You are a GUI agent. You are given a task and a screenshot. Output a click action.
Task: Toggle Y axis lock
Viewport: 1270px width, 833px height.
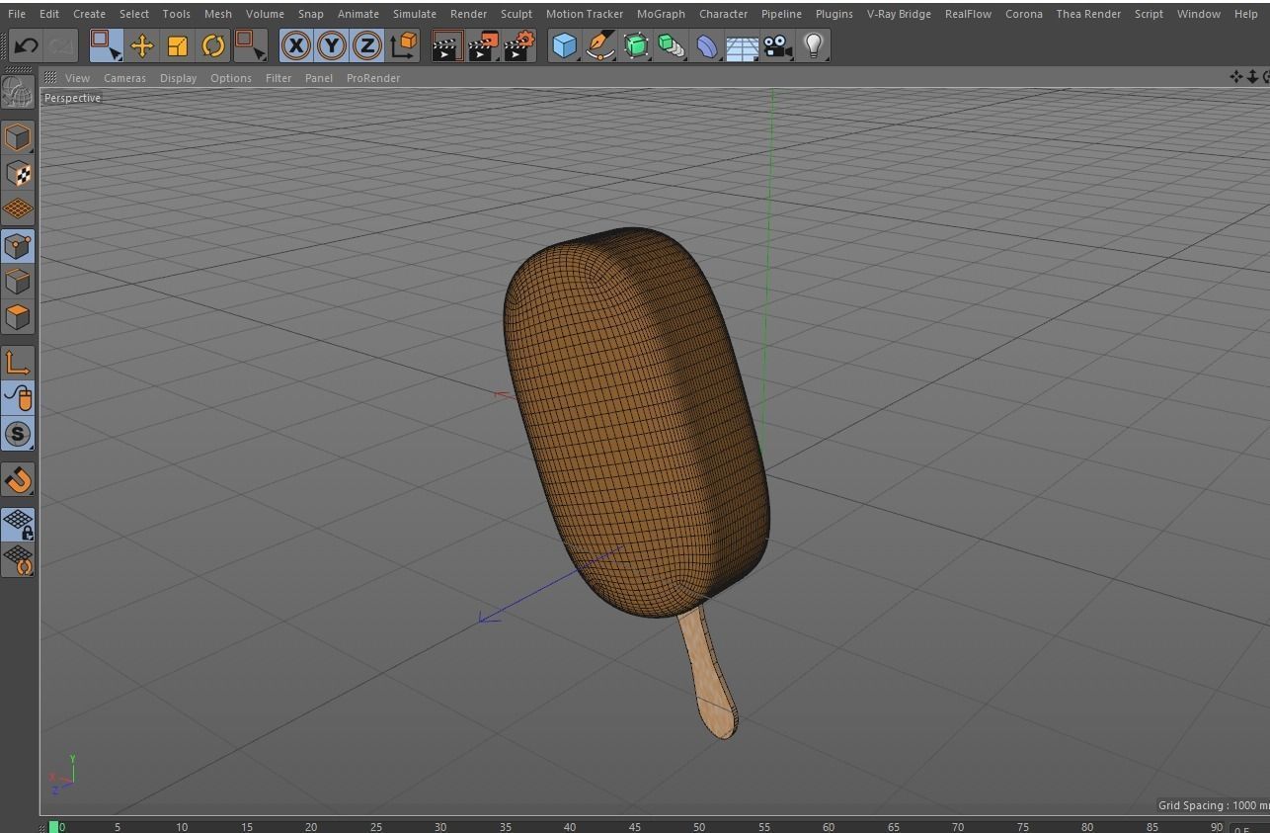point(332,45)
